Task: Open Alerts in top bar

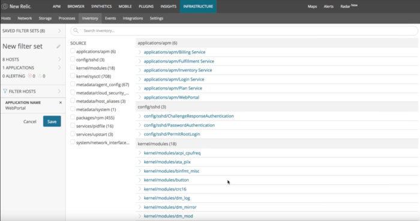Action: pyautogui.click(x=328, y=7)
